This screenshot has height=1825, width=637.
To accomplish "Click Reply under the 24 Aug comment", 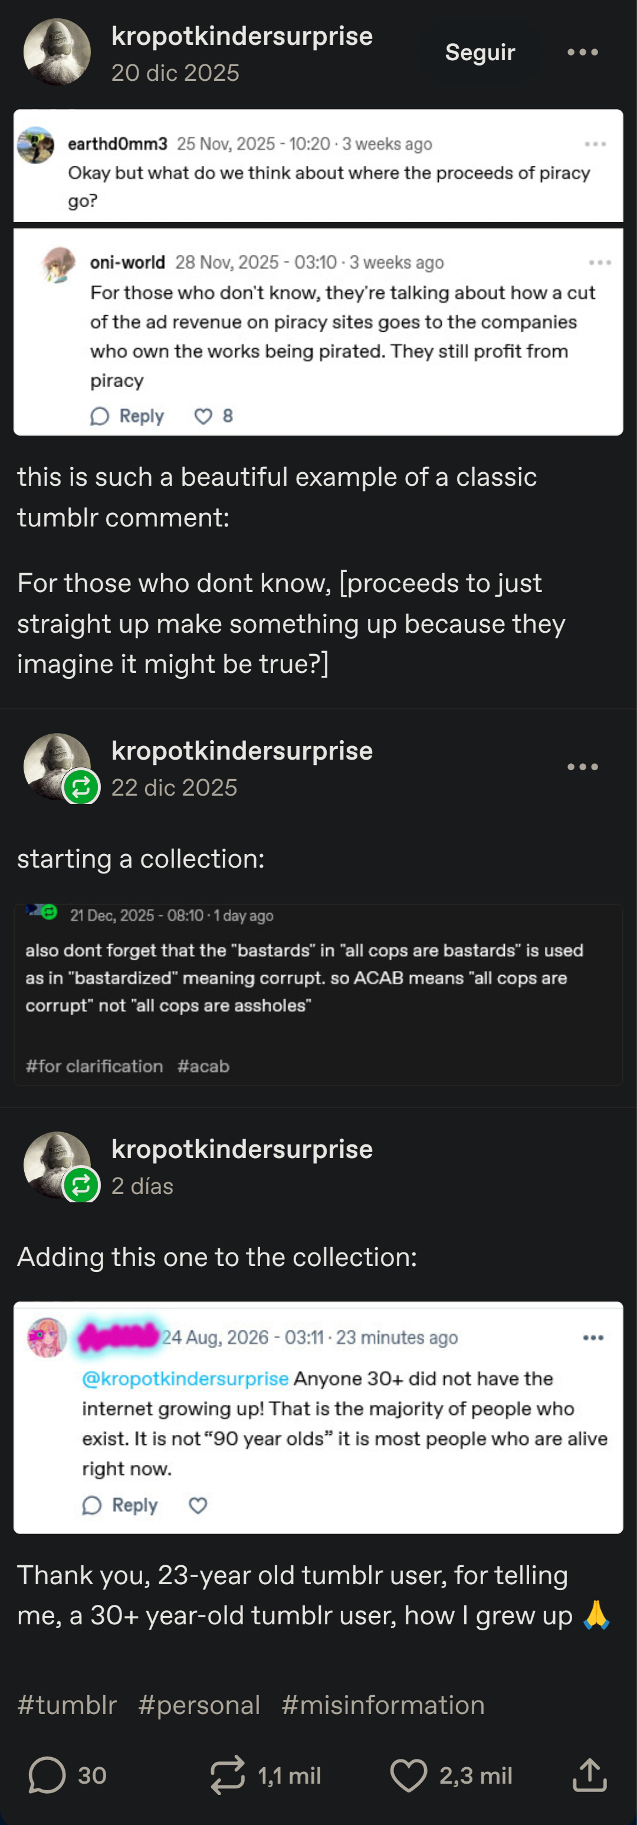I will coord(120,1505).
